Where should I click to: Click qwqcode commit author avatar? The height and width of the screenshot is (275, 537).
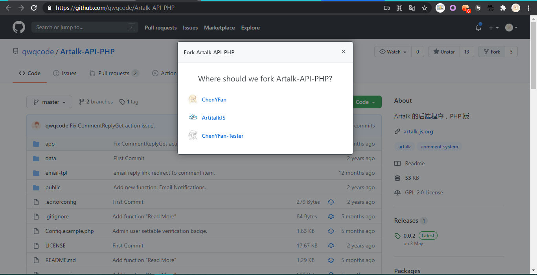point(36,126)
